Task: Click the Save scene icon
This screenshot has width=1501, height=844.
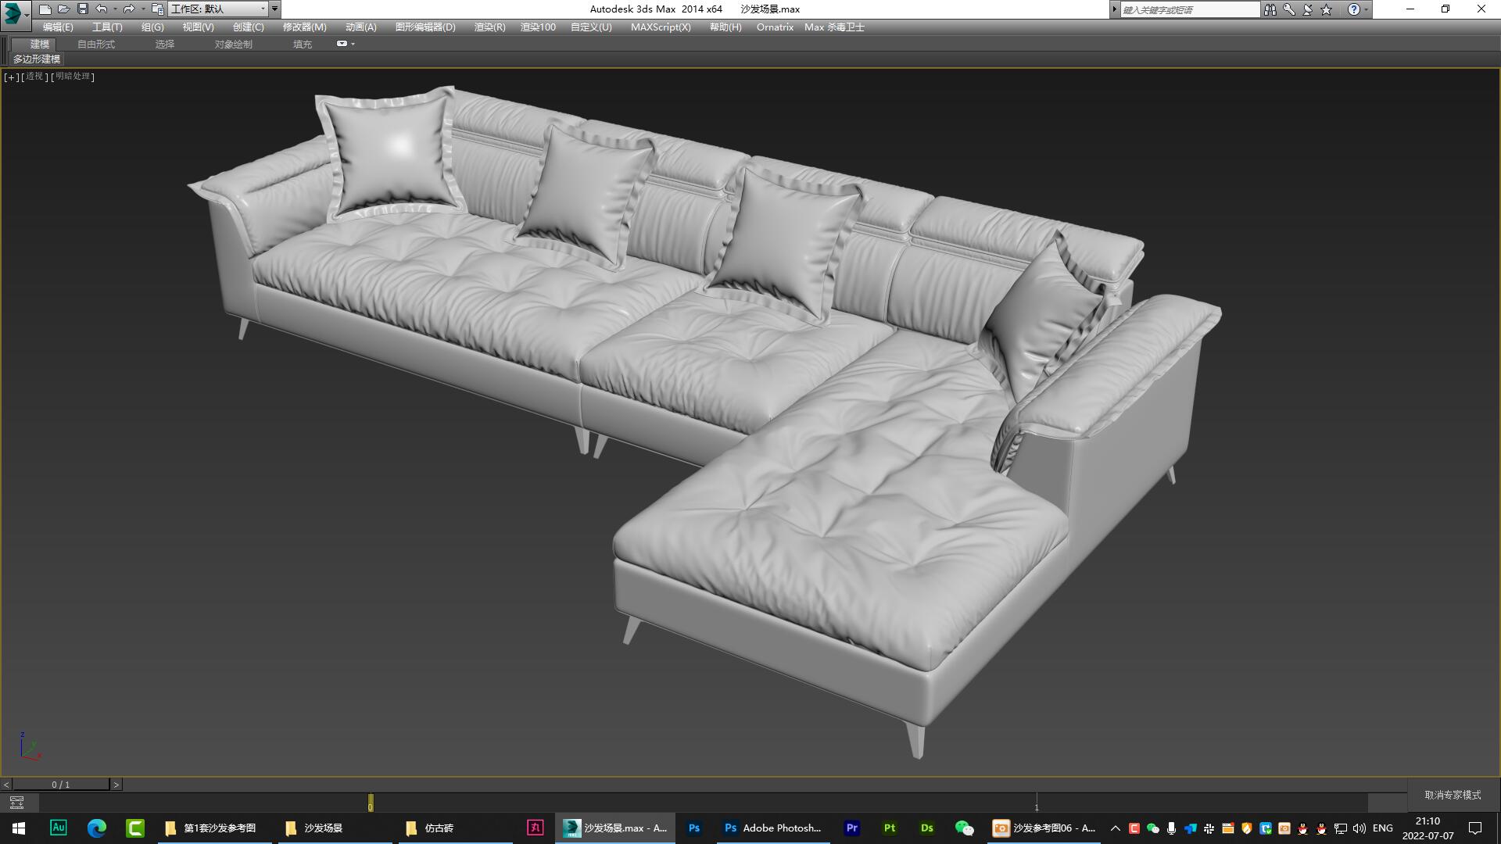Action: pos(81,9)
